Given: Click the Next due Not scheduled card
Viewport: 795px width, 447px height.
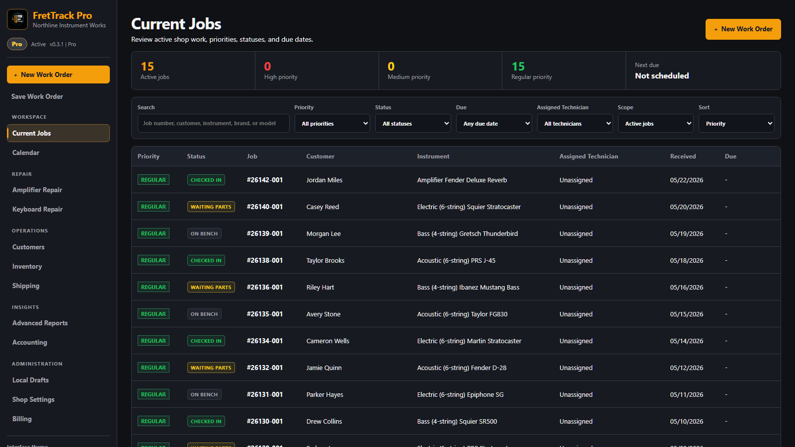Looking at the screenshot, I should tap(703, 71).
